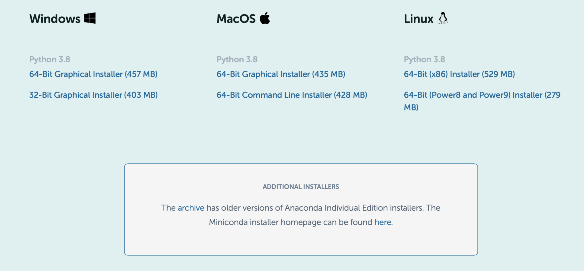The image size is (584, 271).
Task: Click the ADDITIONAL INSTALLERS heading
Action: (x=301, y=187)
